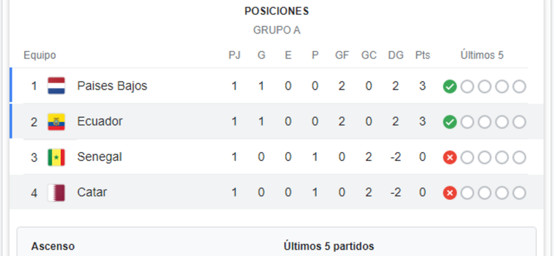Click the Ascenso heading
Image resolution: width=554 pixels, height=256 pixels.
click(x=53, y=246)
